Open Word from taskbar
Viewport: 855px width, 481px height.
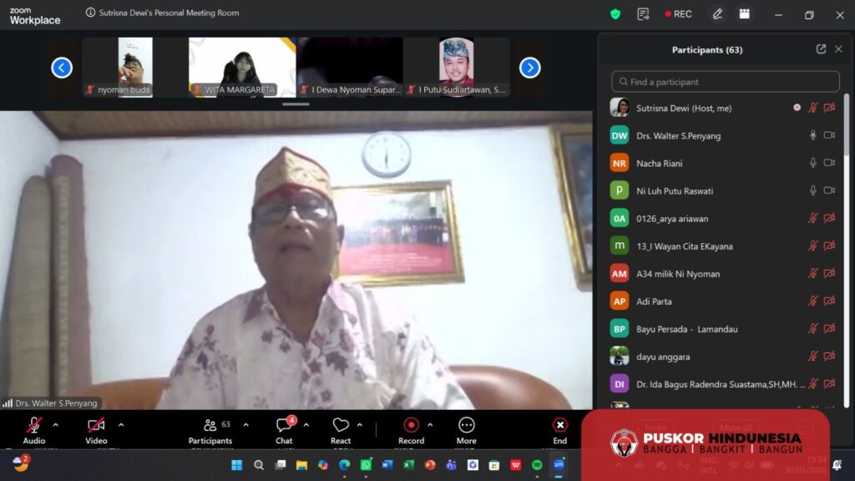[387, 464]
